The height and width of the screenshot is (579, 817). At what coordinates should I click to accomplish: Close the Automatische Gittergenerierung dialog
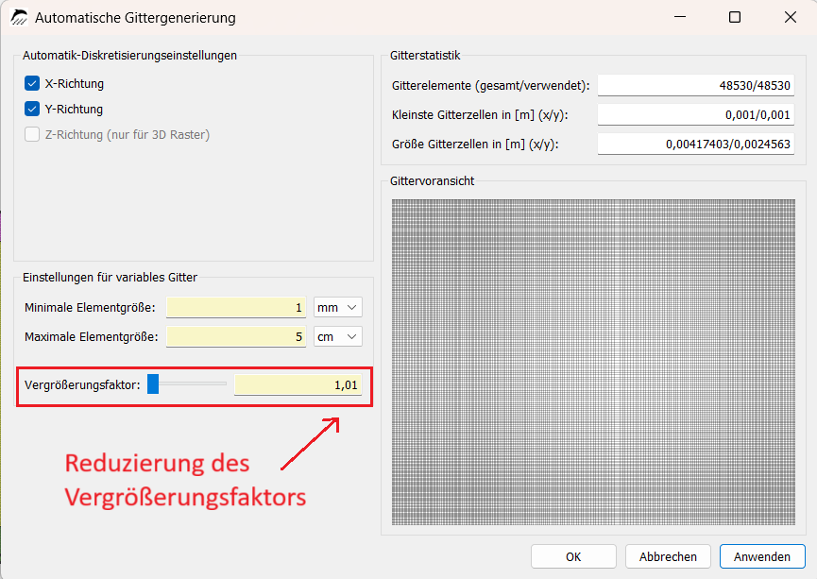coord(791,17)
